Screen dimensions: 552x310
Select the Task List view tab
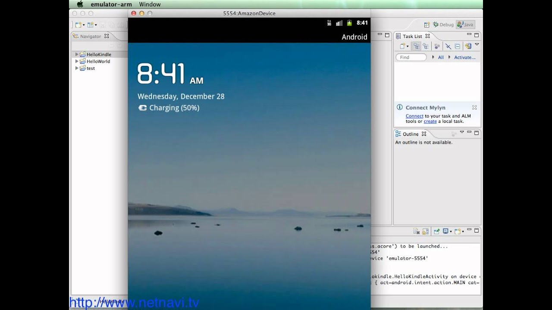click(413, 36)
